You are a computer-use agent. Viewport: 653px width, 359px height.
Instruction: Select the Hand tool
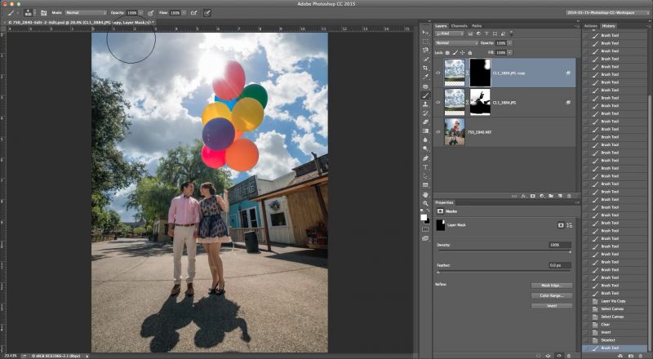click(425, 193)
